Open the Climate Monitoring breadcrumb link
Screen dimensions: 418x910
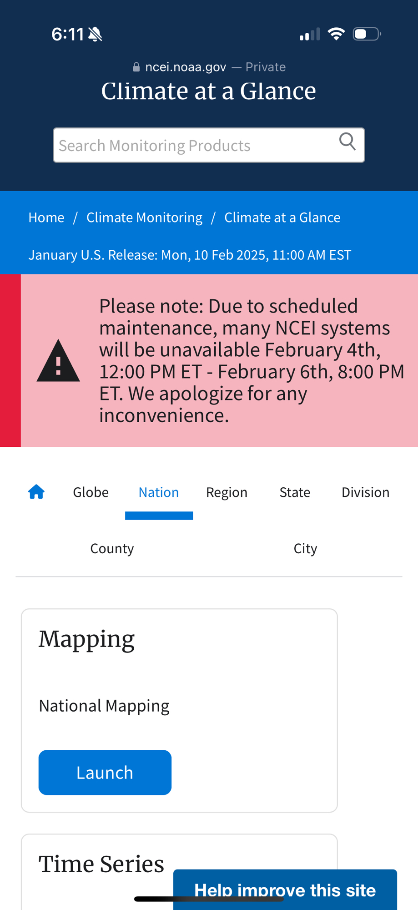click(144, 217)
